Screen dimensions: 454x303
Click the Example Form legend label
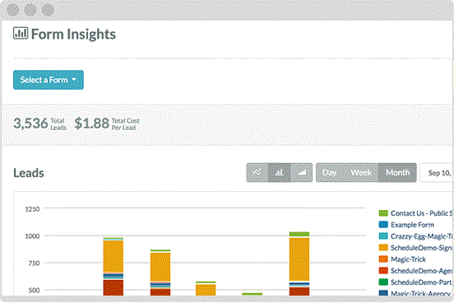click(x=412, y=225)
